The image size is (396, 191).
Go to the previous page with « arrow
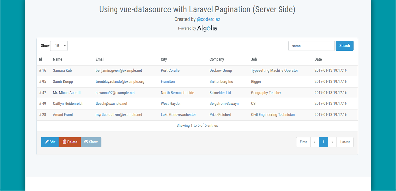point(315,142)
